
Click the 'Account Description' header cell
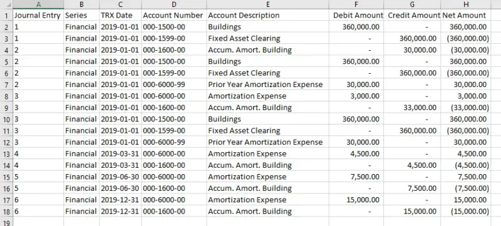(268, 15)
